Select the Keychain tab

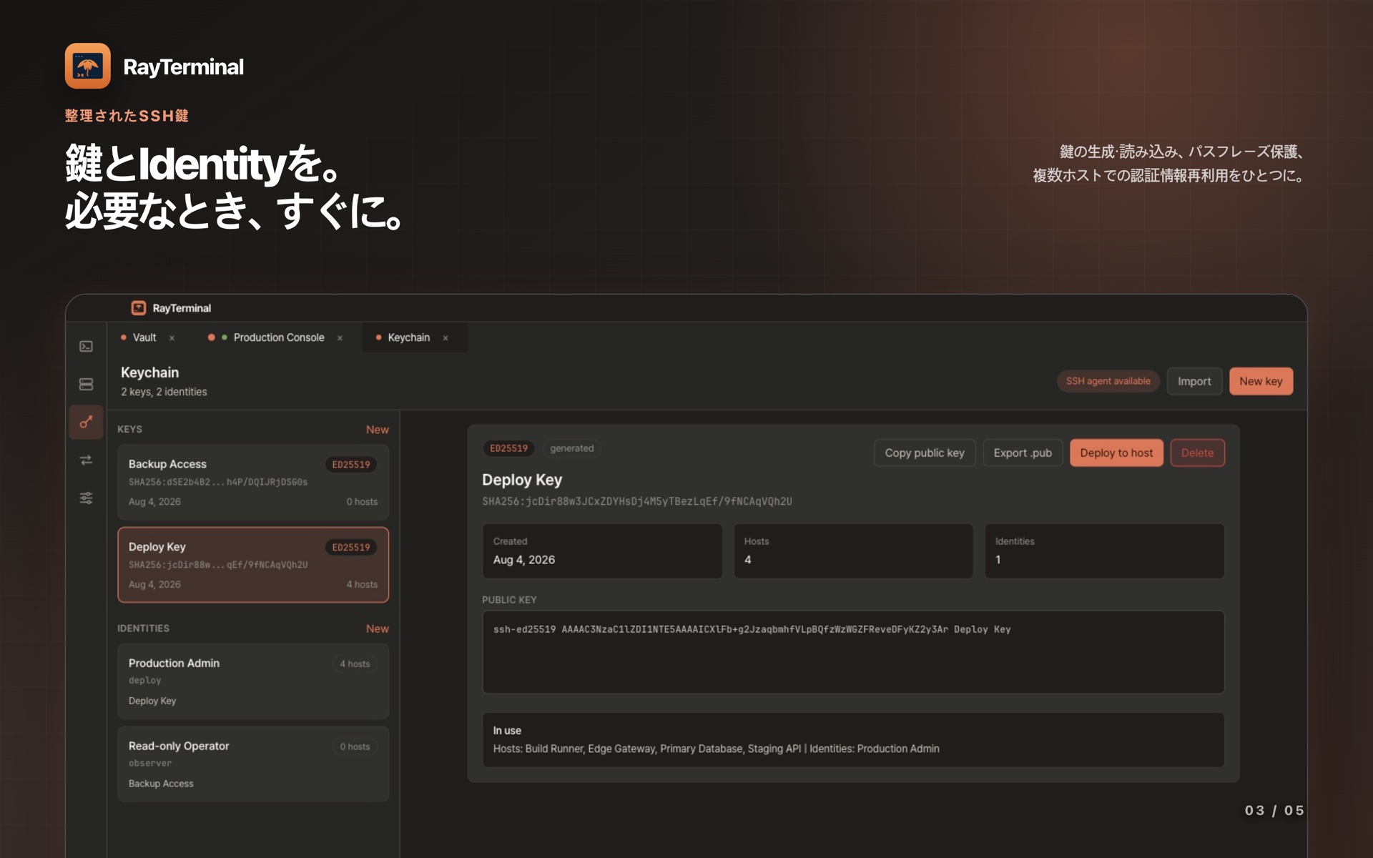pos(408,337)
